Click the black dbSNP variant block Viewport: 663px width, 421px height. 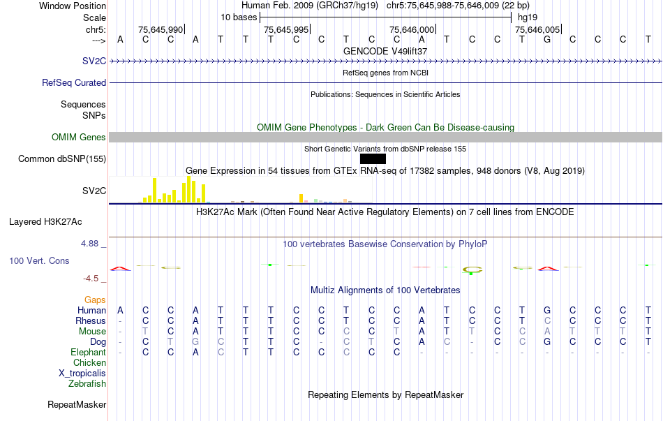click(373, 158)
